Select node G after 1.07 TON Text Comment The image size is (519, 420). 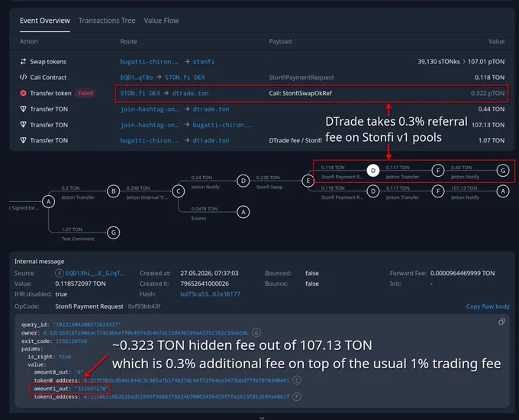[x=114, y=232]
